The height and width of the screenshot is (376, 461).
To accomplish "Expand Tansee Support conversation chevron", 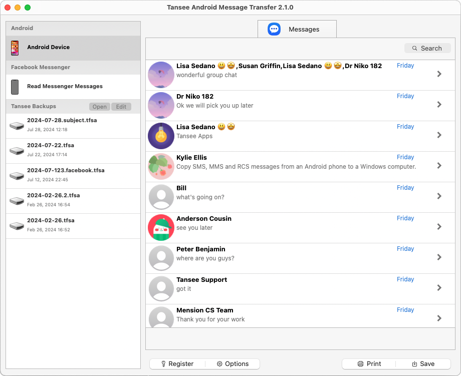I will (439, 288).
